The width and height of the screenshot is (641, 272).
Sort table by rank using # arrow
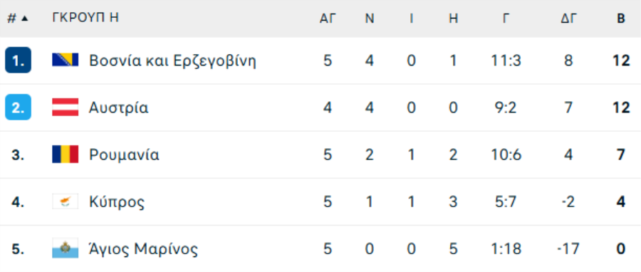pos(18,19)
